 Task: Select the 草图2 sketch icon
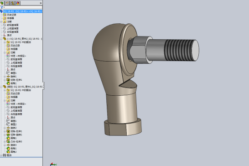8,124
